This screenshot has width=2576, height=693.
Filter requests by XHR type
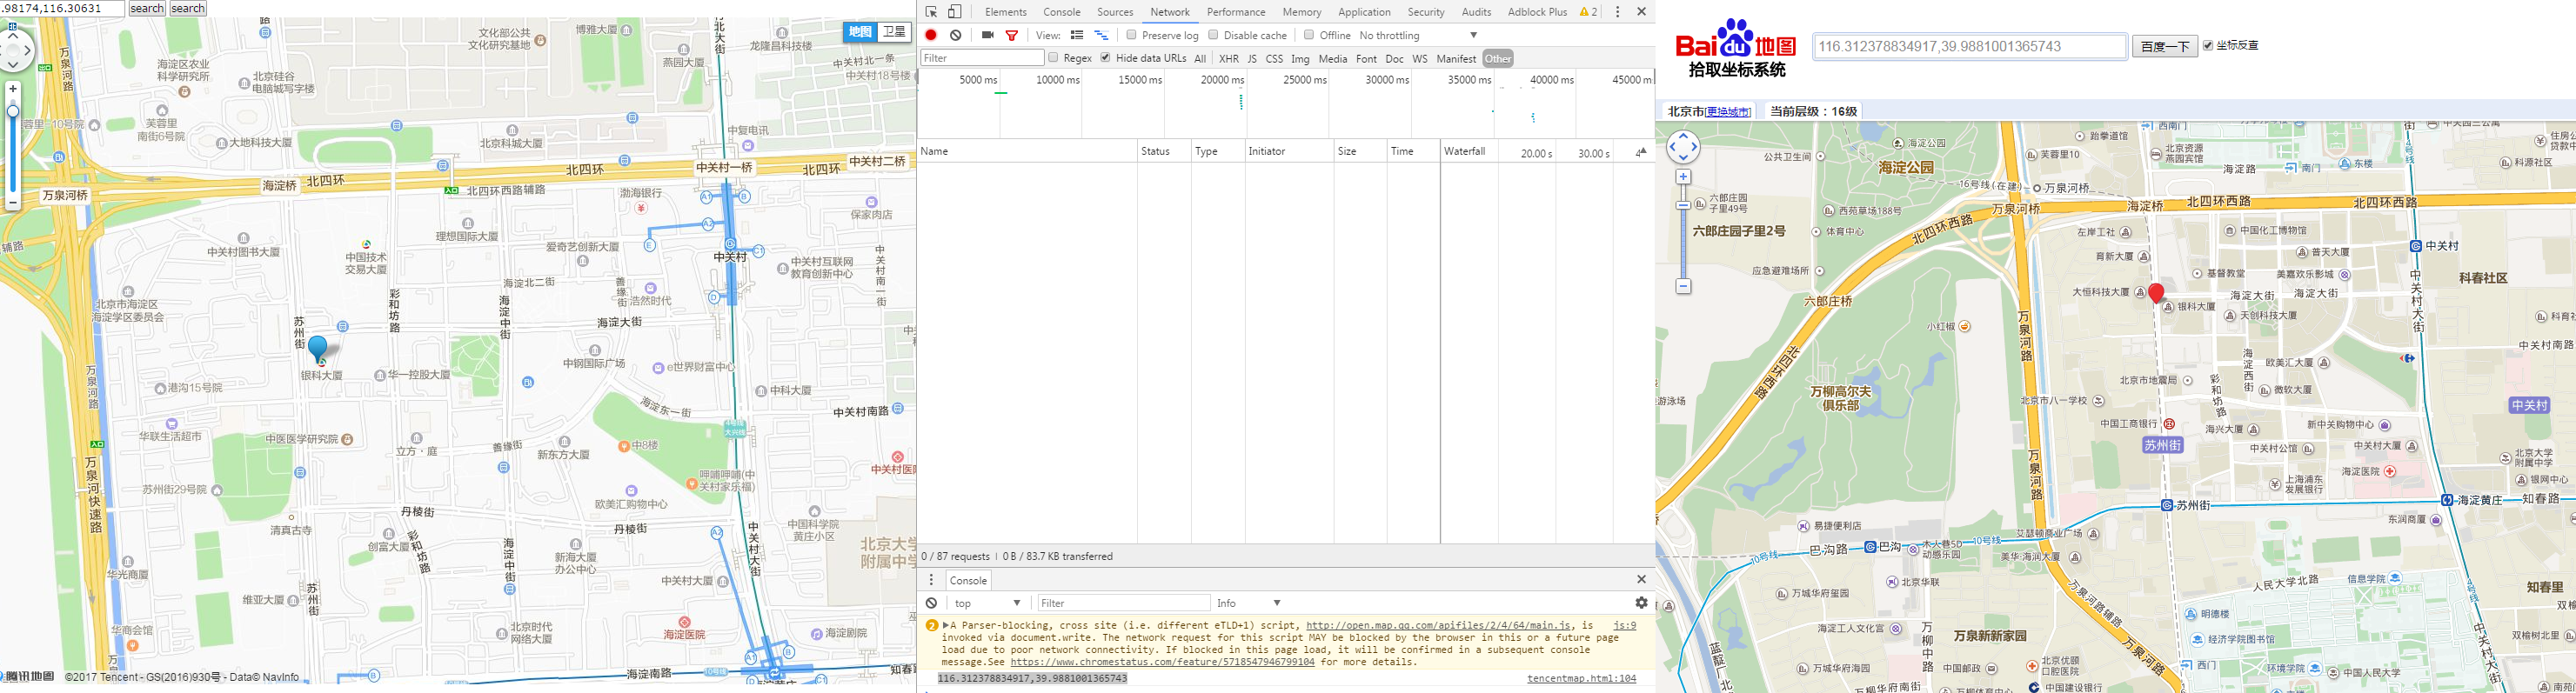coord(1228,59)
